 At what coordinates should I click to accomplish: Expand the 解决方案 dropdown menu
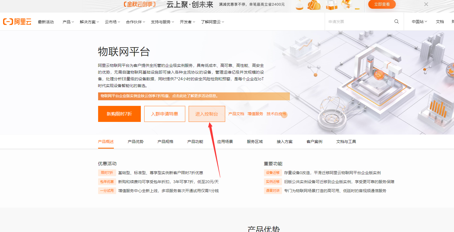click(89, 22)
